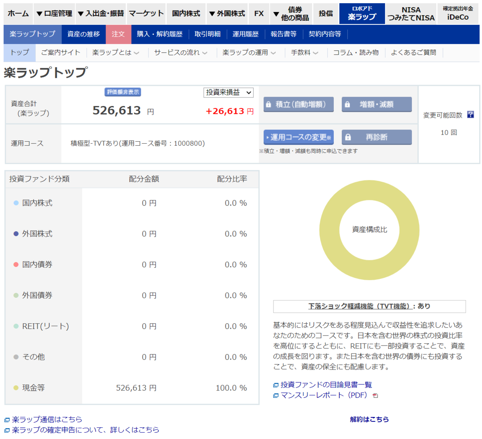Go to ホーム in top navigation
The height and width of the screenshot is (439, 482).
[x=18, y=14]
